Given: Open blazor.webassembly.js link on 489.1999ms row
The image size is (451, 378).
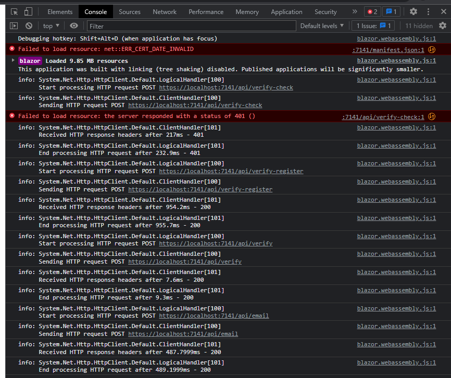Looking at the screenshot, I should click(396, 362).
